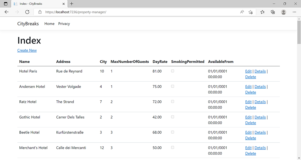Click the vertical scrollbar thumb
Image resolution: width=301 pixels, height=160 pixels.
tap(299, 32)
